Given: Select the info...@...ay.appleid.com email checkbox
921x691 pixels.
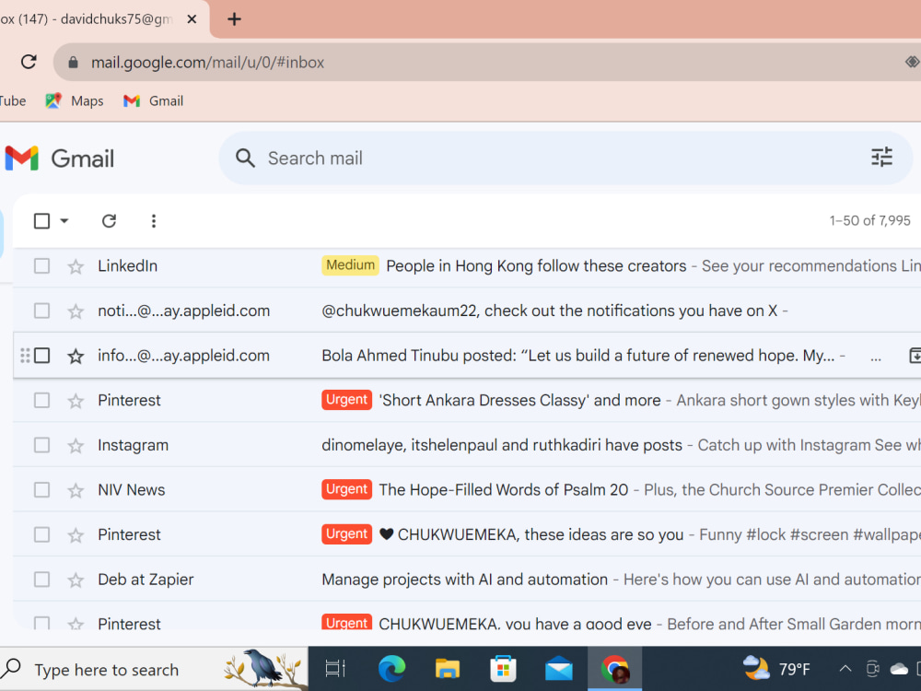Looking at the screenshot, I should click(41, 356).
